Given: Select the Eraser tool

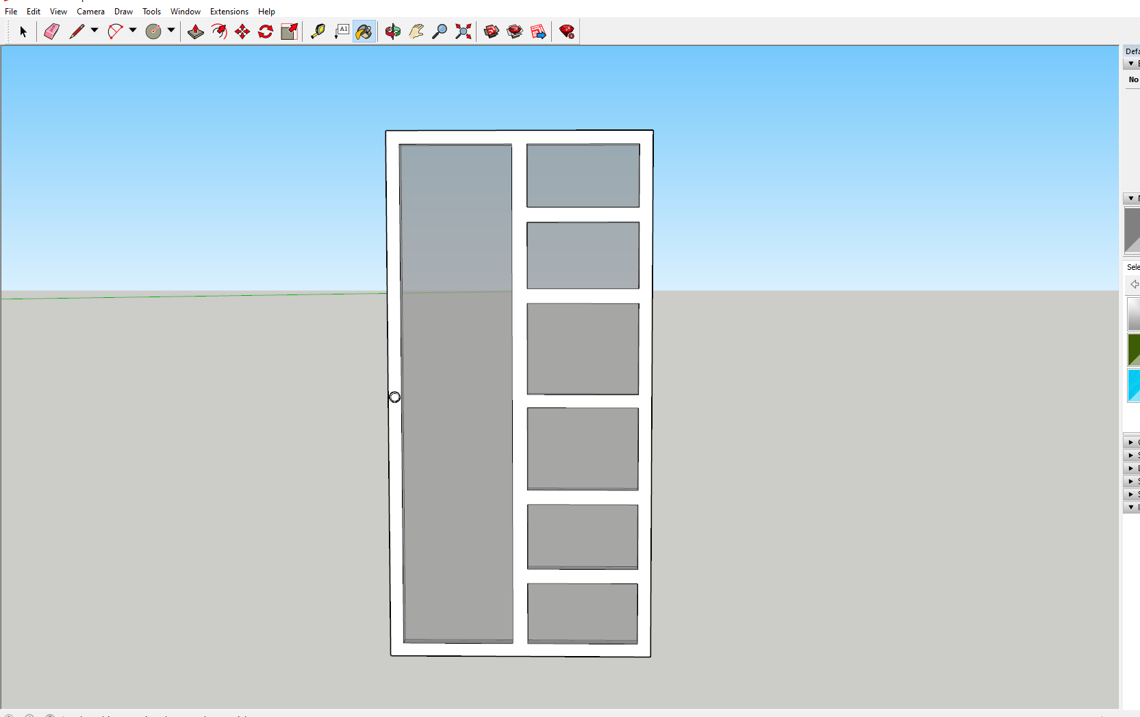Looking at the screenshot, I should tap(51, 32).
